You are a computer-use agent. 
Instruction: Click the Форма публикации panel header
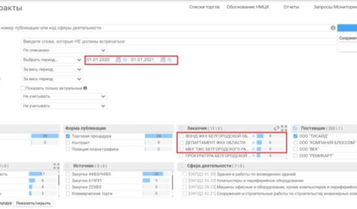click(x=119, y=128)
